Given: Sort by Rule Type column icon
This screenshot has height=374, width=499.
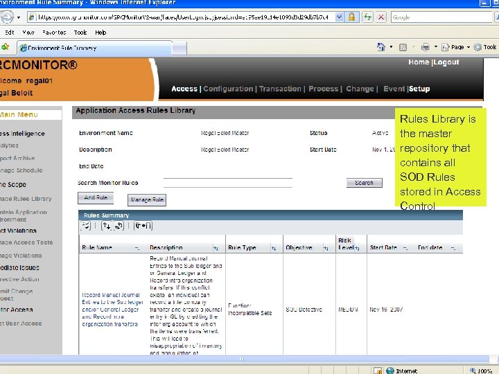Looking at the screenshot, I should [x=274, y=248].
